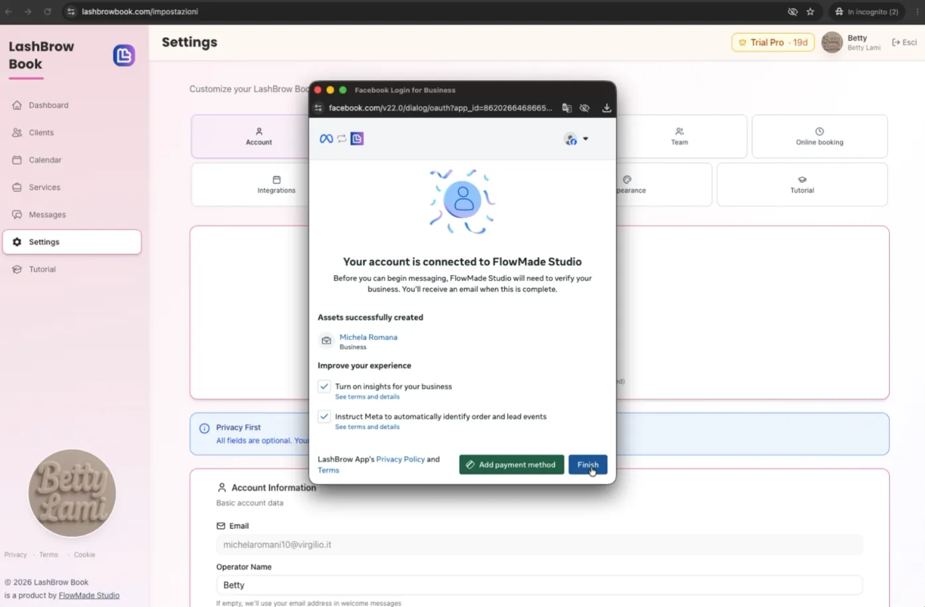Click the Betty Lami avatar in top bar
The width and height of the screenshot is (925, 607).
[x=832, y=42]
